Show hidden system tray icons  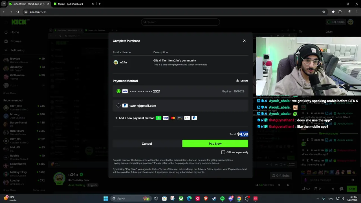317,198
